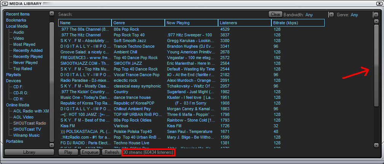Select .977 The Kickin' Country stream
Image resolution: width=384 pixels, height=164 pixels.
coord(85,92)
